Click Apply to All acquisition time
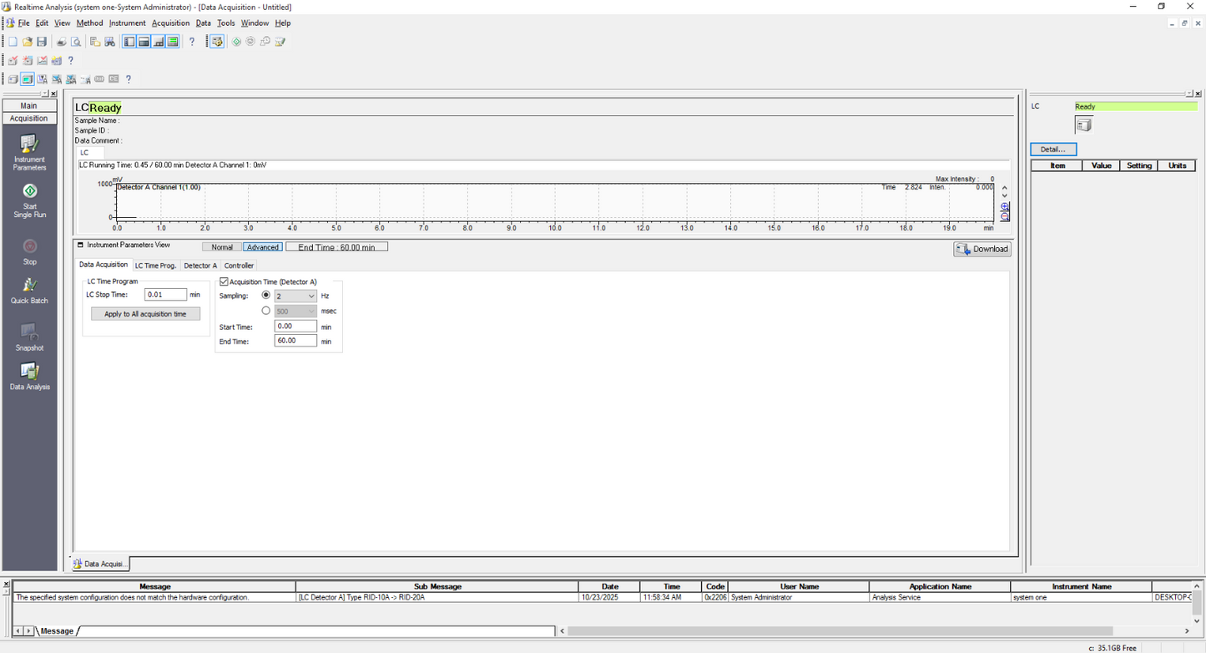 tap(145, 314)
